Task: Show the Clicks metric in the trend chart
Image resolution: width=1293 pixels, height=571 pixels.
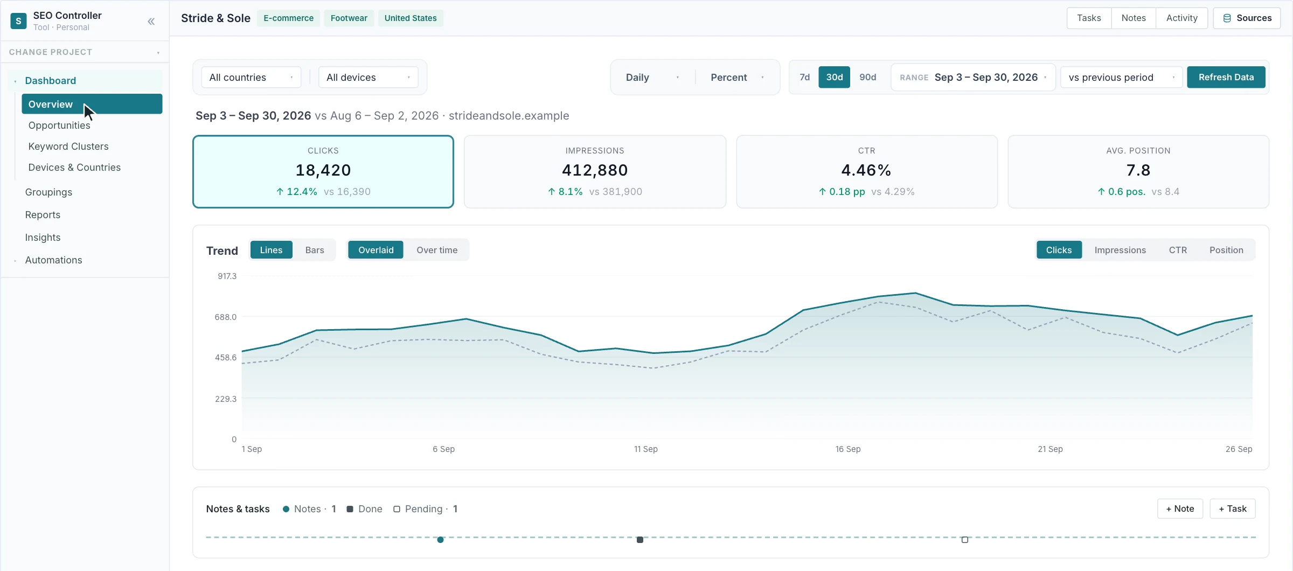Action: [1059, 250]
